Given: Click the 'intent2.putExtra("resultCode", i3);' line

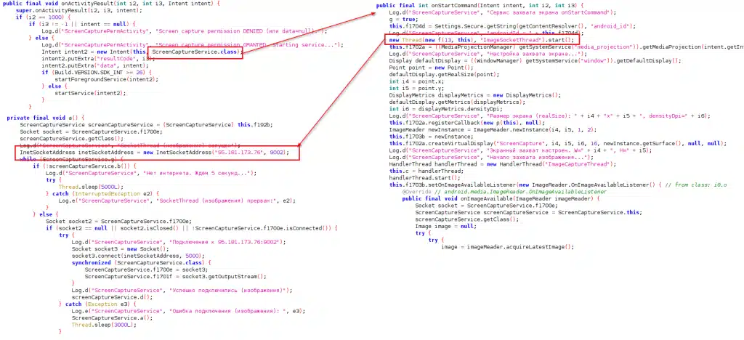Looking at the screenshot, I should [x=99, y=58].
